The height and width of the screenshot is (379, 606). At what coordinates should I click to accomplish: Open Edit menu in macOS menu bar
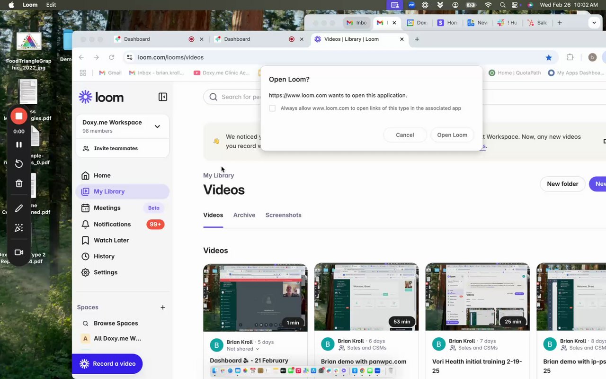51,5
